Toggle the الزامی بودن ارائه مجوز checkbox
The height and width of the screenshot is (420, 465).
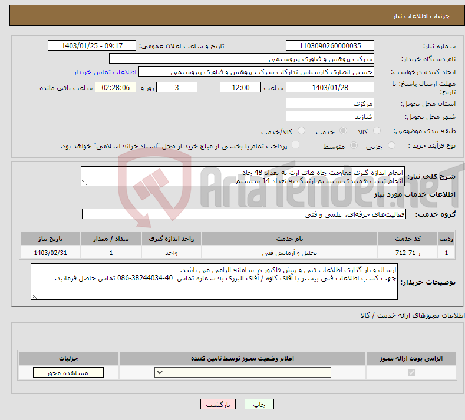pyautogui.click(x=411, y=372)
